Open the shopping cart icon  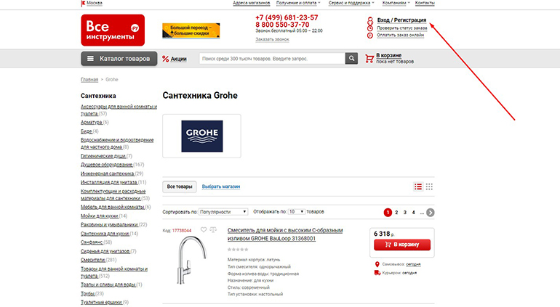[x=369, y=59]
